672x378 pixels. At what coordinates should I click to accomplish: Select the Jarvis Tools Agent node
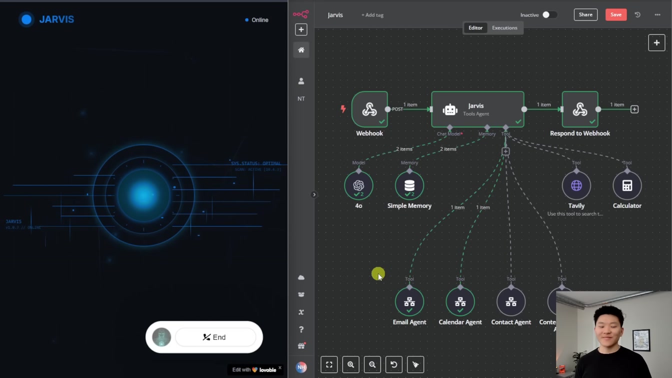point(477,109)
